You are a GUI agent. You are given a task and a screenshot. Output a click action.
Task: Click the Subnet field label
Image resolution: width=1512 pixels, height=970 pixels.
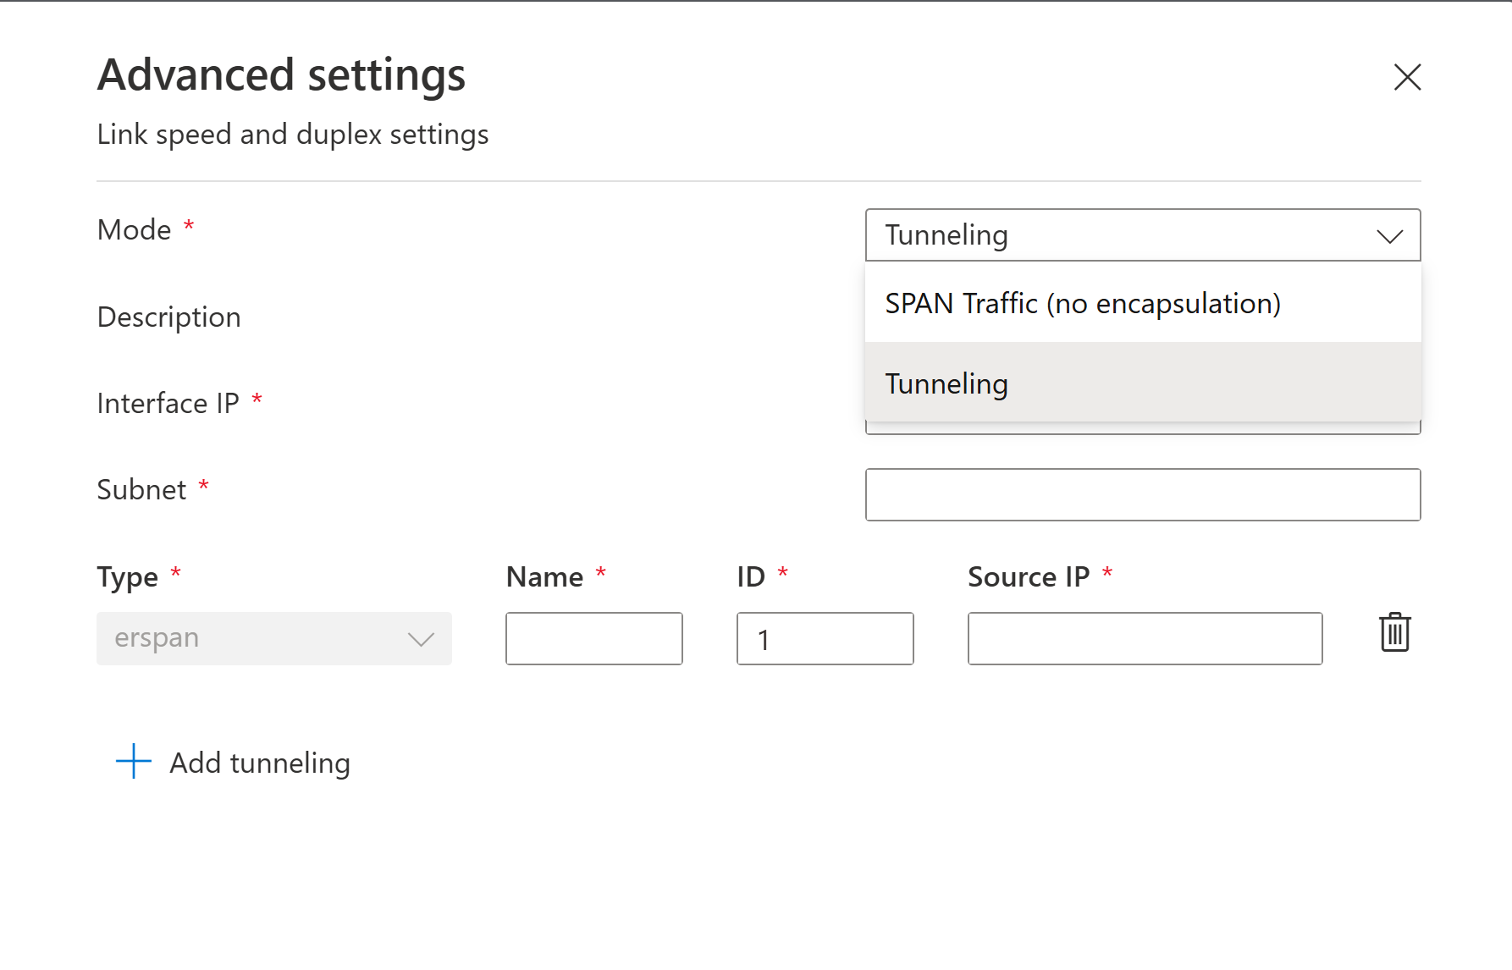click(x=141, y=490)
